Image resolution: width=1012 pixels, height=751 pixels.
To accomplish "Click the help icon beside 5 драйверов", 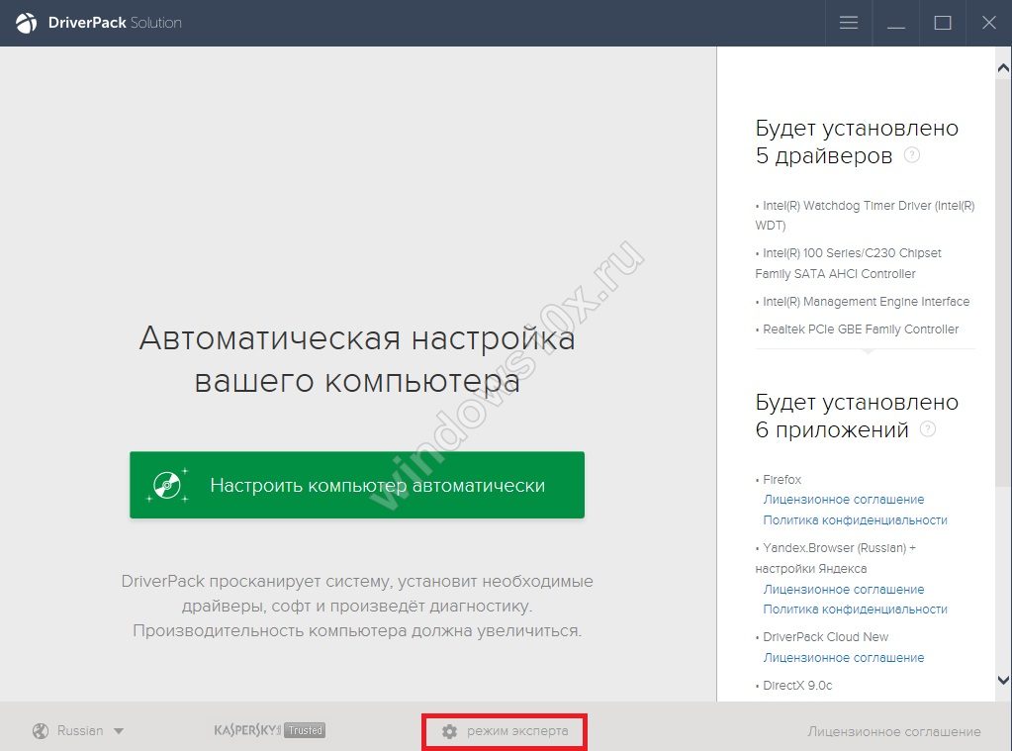I will (x=912, y=155).
